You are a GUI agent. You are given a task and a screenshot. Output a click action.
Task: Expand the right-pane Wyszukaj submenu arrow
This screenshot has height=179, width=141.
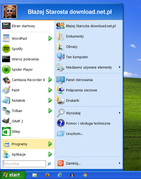coord(120,113)
